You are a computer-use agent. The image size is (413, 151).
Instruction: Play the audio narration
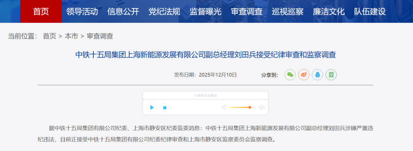(152, 108)
